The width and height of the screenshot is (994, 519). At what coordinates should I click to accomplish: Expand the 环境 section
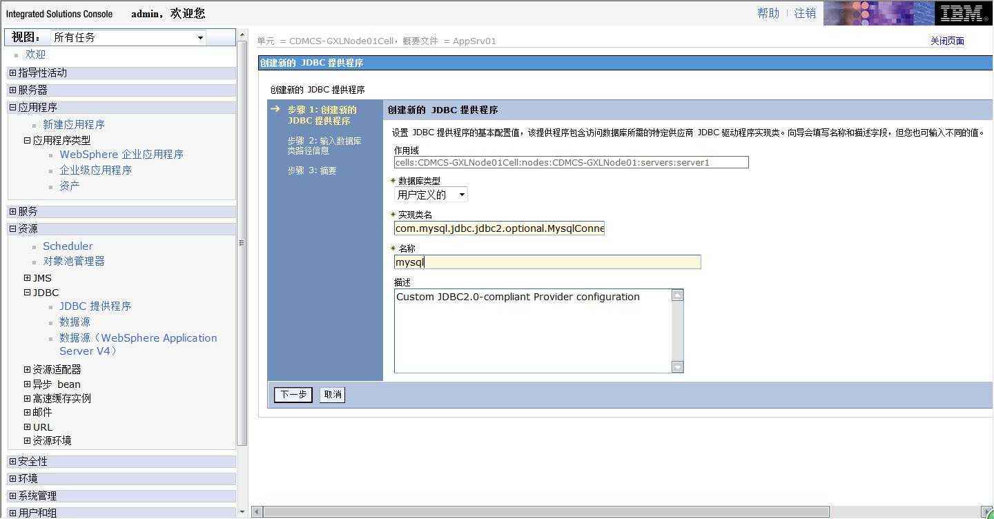12,478
